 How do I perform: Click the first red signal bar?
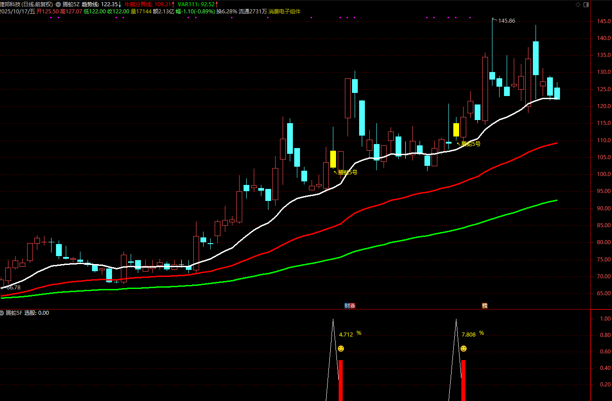(341, 380)
